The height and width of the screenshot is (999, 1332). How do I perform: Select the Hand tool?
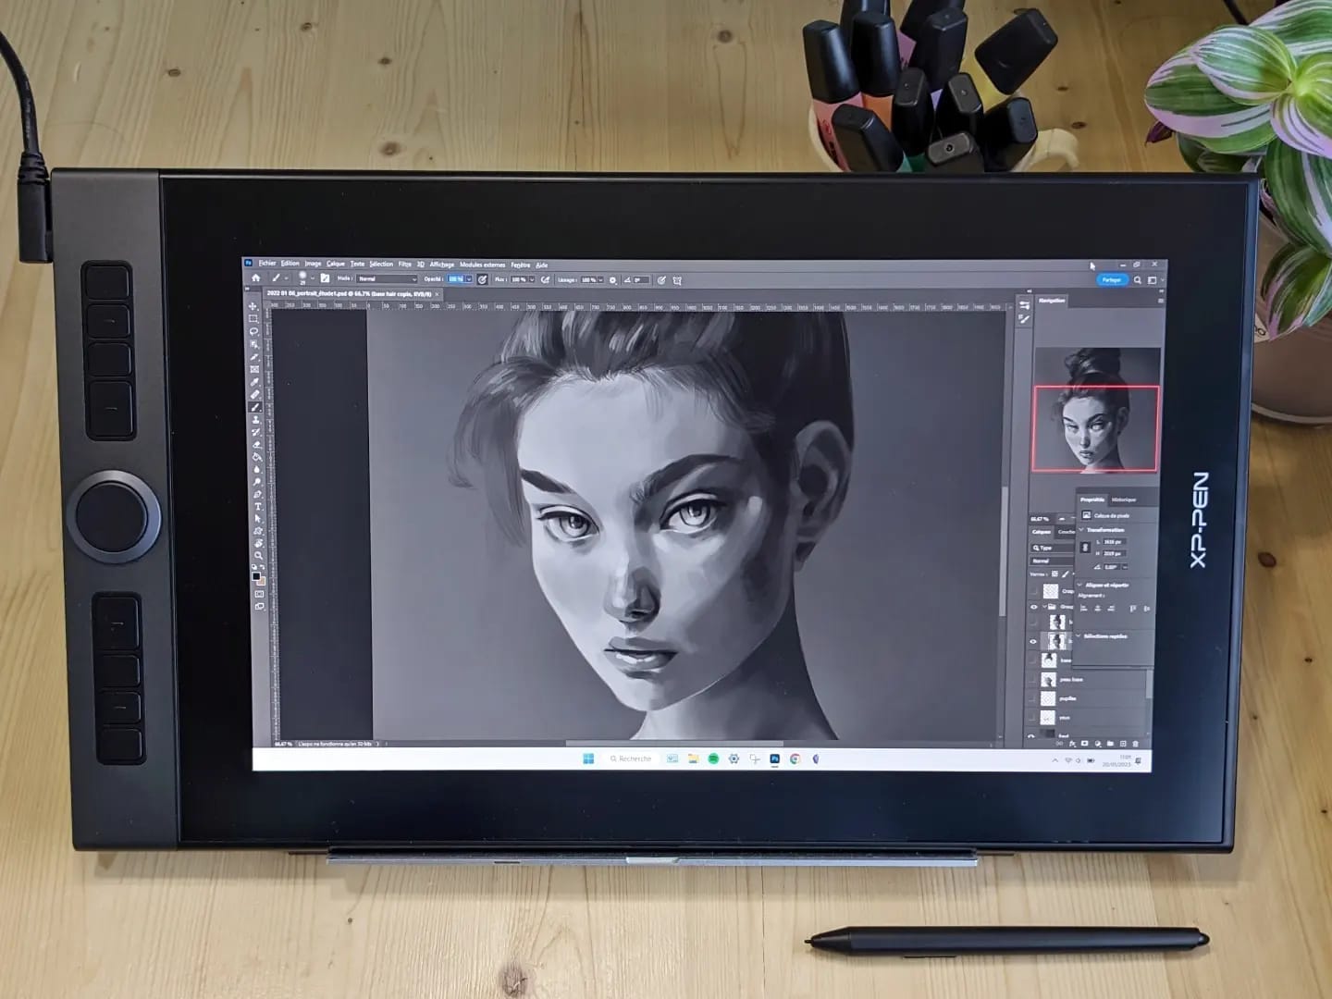[258, 544]
